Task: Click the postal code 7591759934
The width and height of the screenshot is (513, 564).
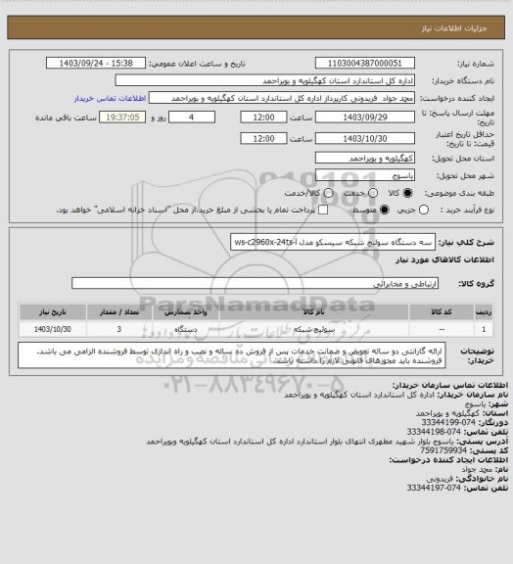Action: (x=443, y=450)
